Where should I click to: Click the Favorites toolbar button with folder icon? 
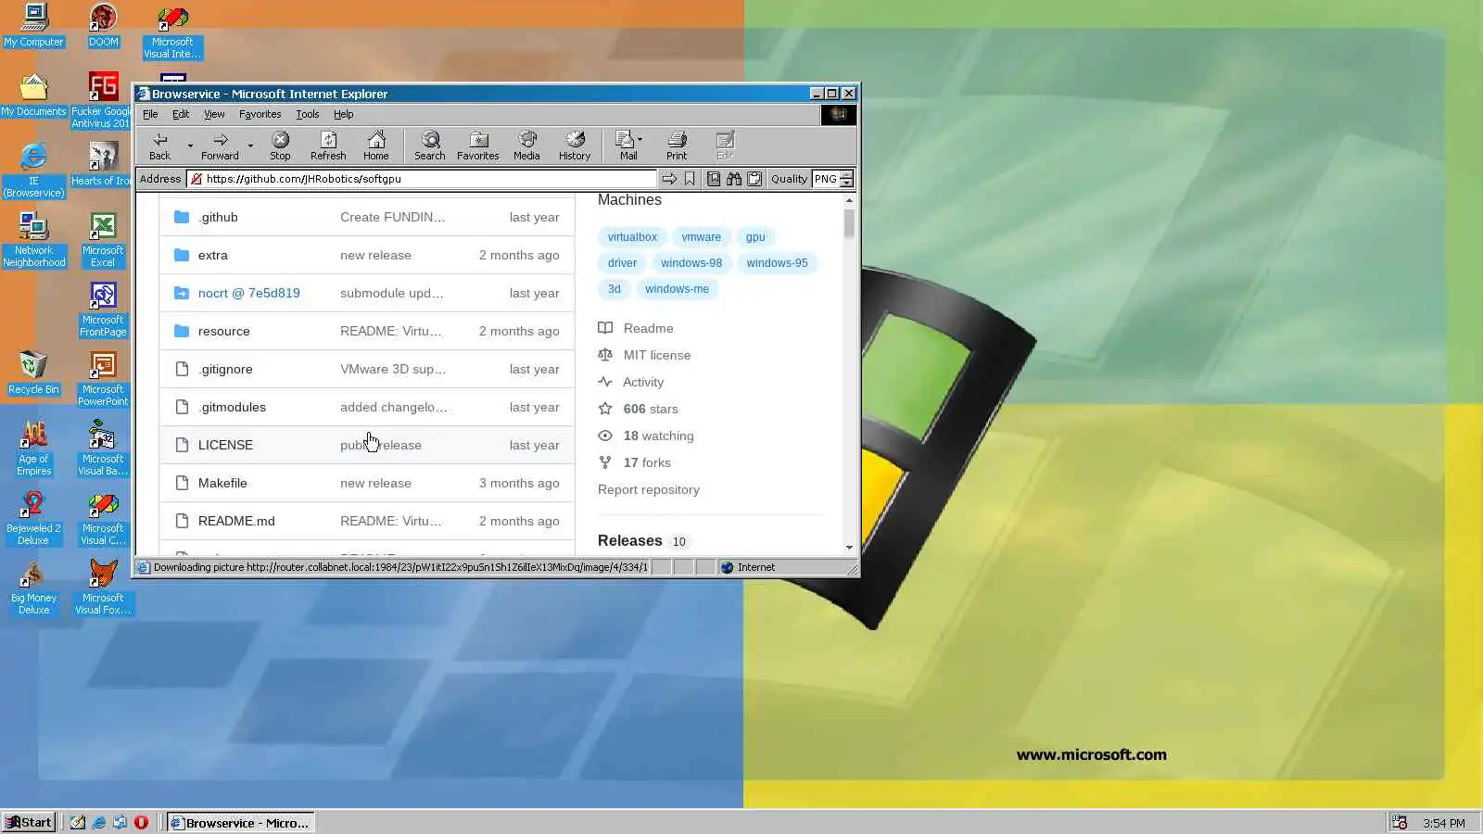point(478,145)
